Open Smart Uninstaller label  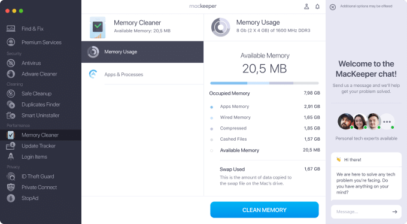[41, 116]
